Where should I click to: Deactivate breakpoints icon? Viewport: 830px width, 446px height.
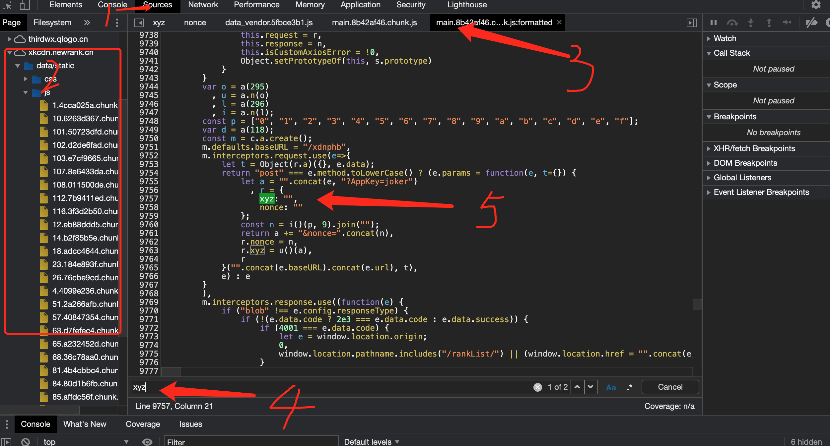(811, 23)
